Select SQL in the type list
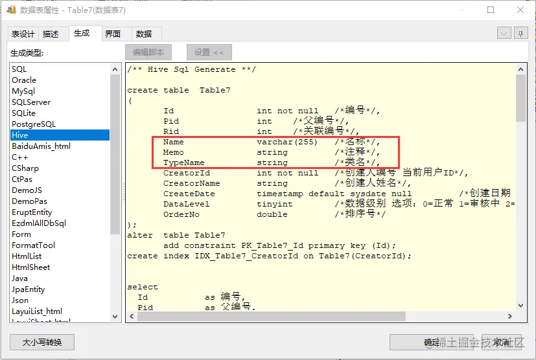This screenshot has height=360, width=536. pyautogui.click(x=60, y=69)
